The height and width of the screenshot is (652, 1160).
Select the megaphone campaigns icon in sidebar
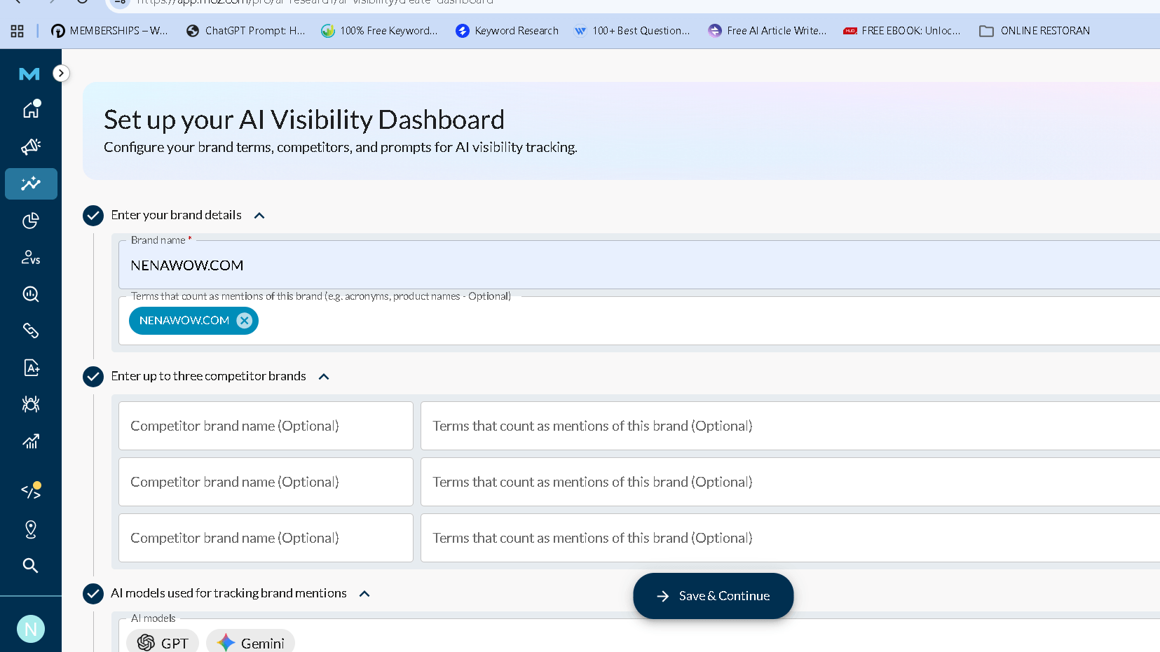tap(31, 147)
